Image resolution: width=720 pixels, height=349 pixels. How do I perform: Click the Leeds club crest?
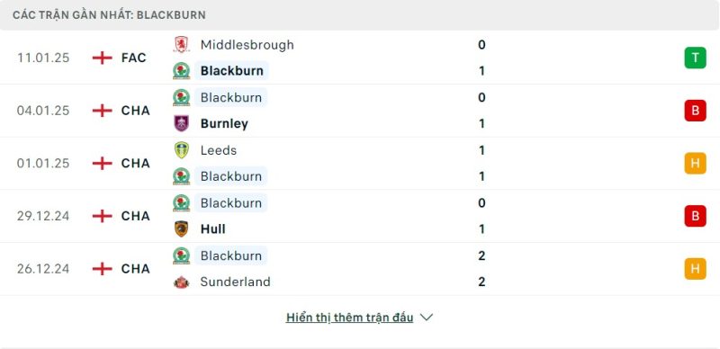(181, 150)
